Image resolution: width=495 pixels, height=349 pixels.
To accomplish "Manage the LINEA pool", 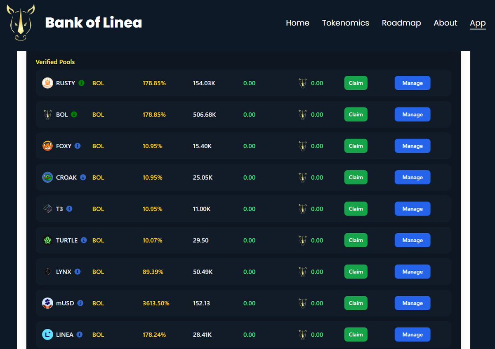I will 412,335.
